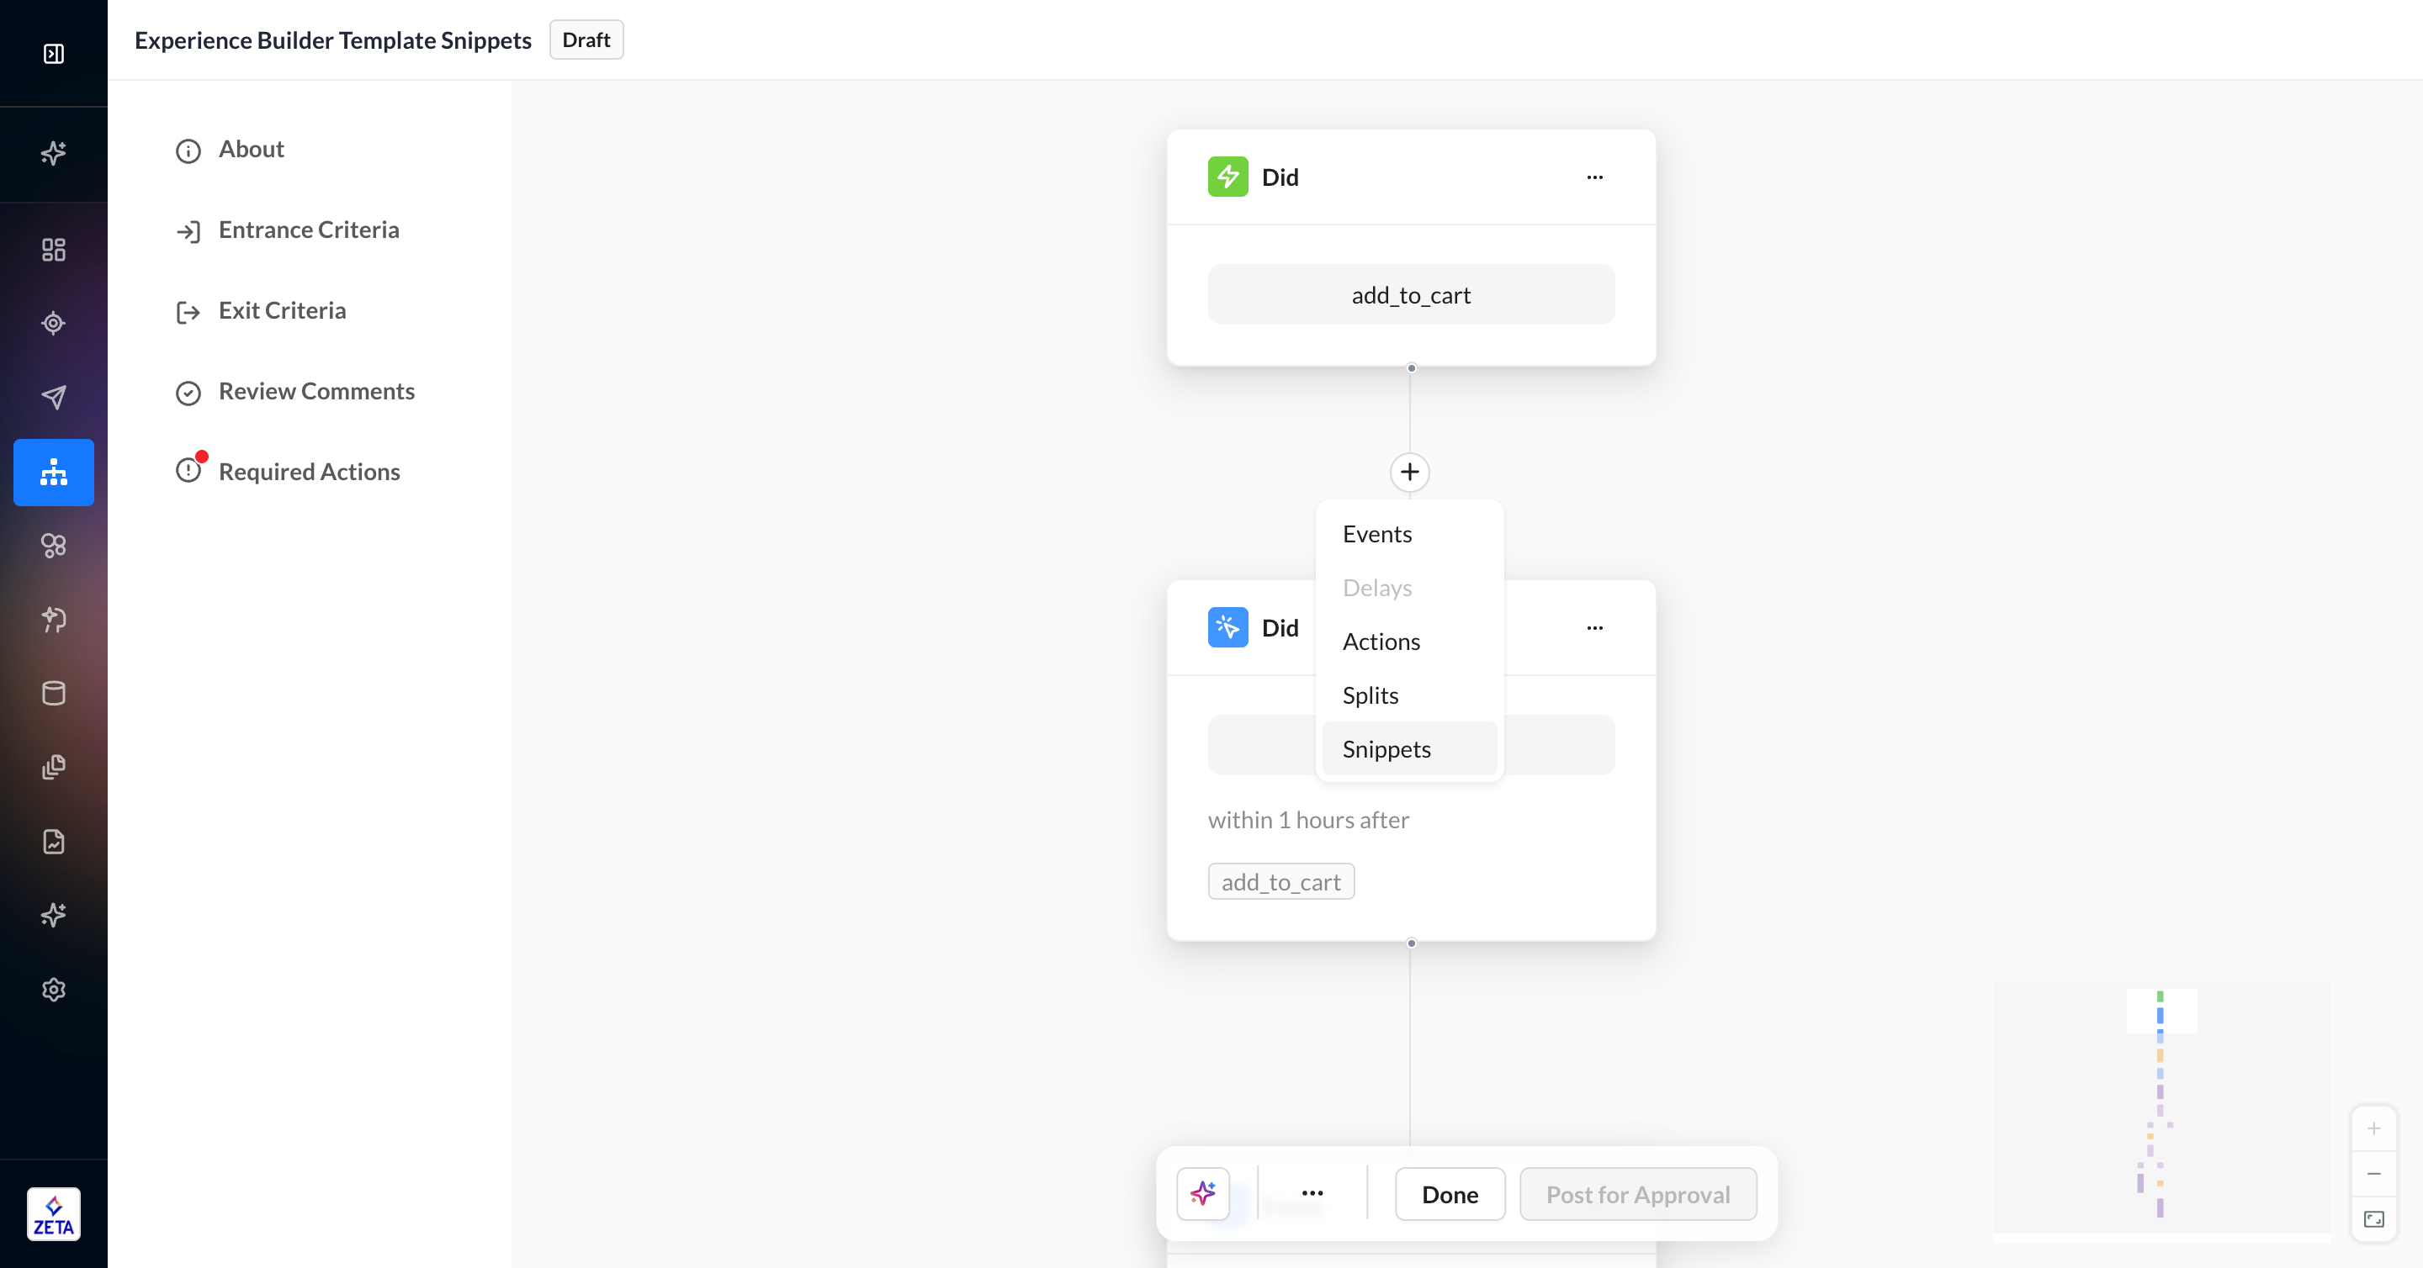Image resolution: width=2423 pixels, height=1268 pixels.
Task: Open options menu on add_to_cart Did node
Action: pos(1594,177)
